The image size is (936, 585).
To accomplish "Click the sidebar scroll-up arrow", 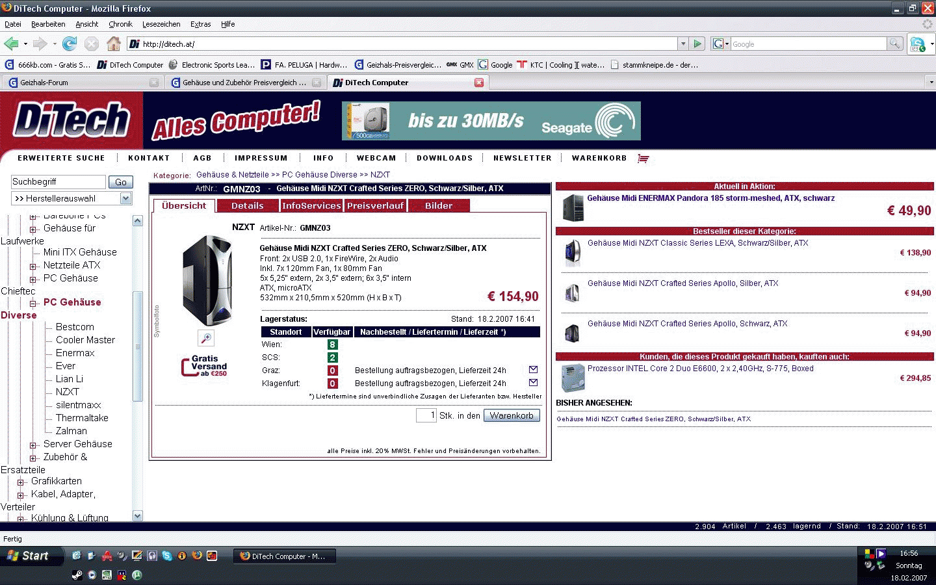I will 137,221.
